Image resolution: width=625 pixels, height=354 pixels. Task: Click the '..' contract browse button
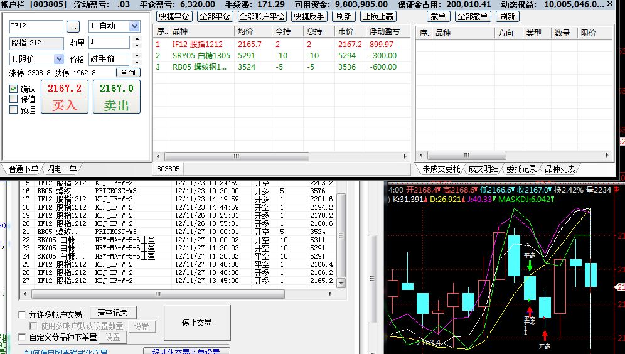point(73,27)
